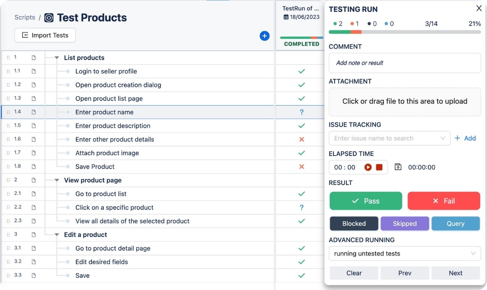Click the Testing Run progress bar

[405, 32]
